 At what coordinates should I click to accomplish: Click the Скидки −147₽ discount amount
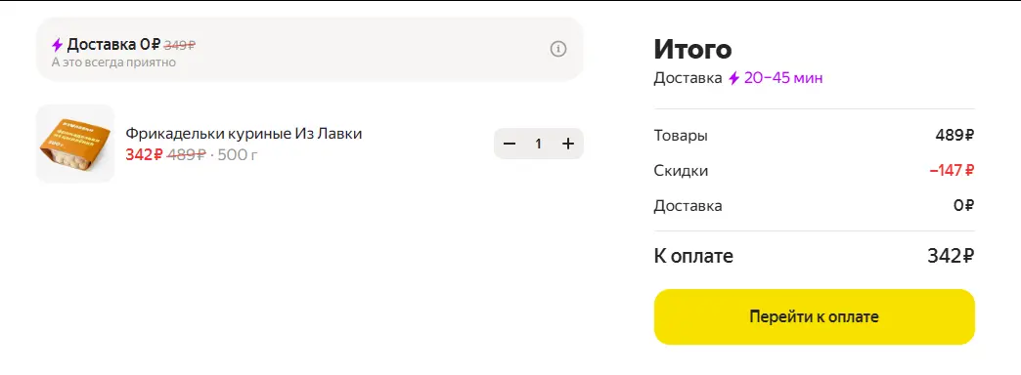[952, 171]
